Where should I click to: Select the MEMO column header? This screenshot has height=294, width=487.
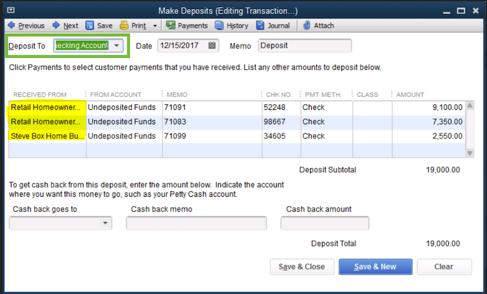pyautogui.click(x=176, y=94)
